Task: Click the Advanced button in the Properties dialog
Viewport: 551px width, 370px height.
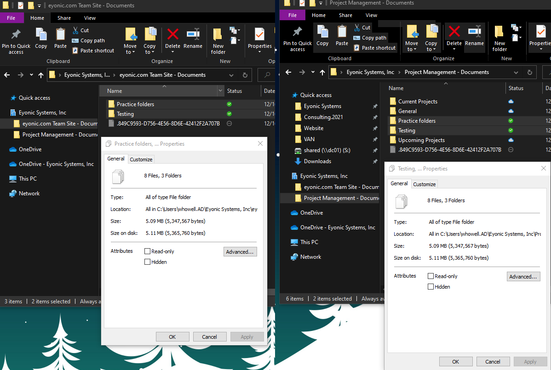Action: coord(240,251)
